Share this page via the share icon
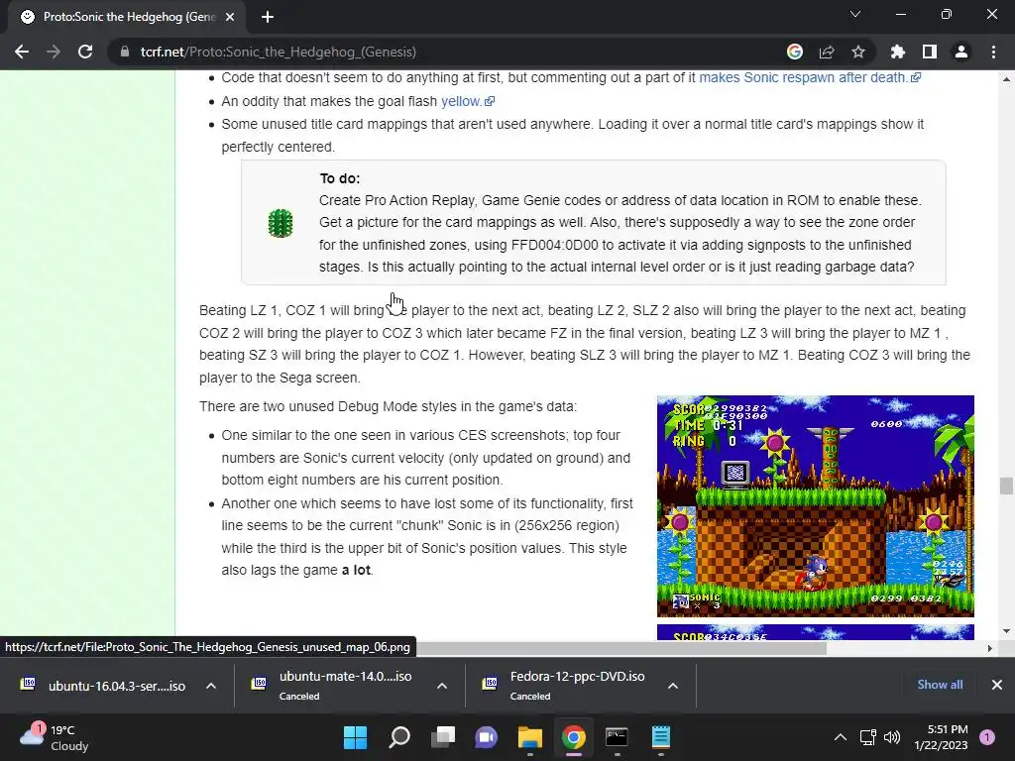The width and height of the screenshot is (1015, 761). pyautogui.click(x=827, y=52)
